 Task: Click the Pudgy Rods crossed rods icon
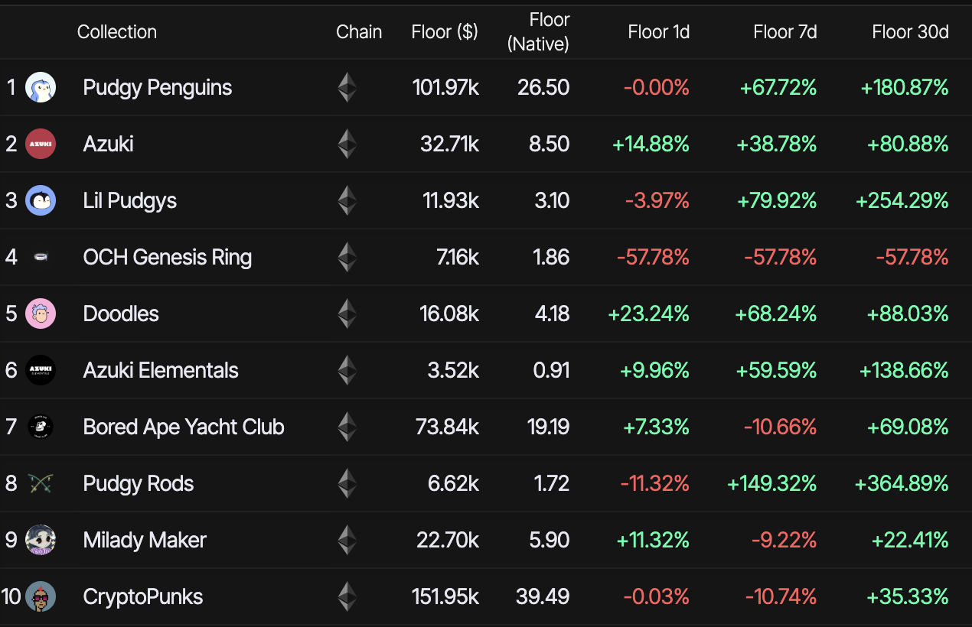41,483
